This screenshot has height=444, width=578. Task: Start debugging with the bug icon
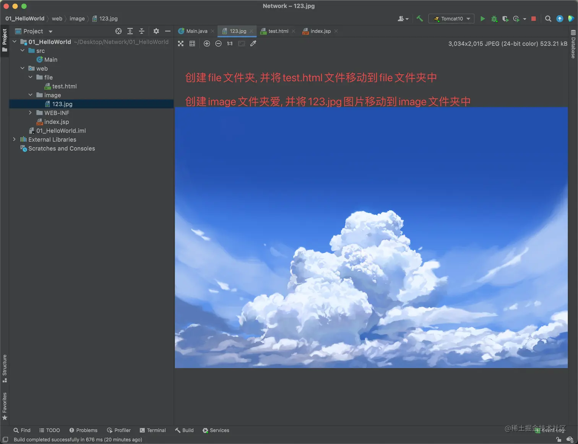[494, 18]
